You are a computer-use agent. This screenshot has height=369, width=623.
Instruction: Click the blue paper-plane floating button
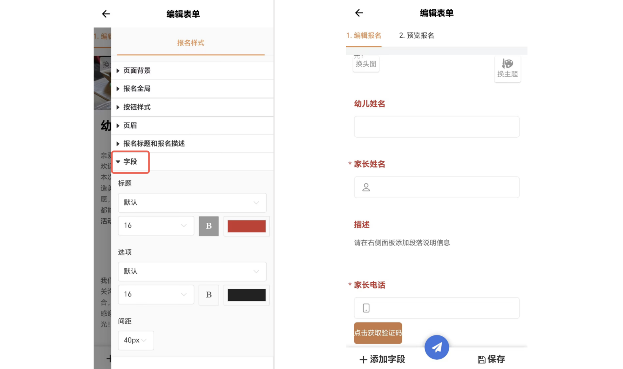tap(437, 347)
